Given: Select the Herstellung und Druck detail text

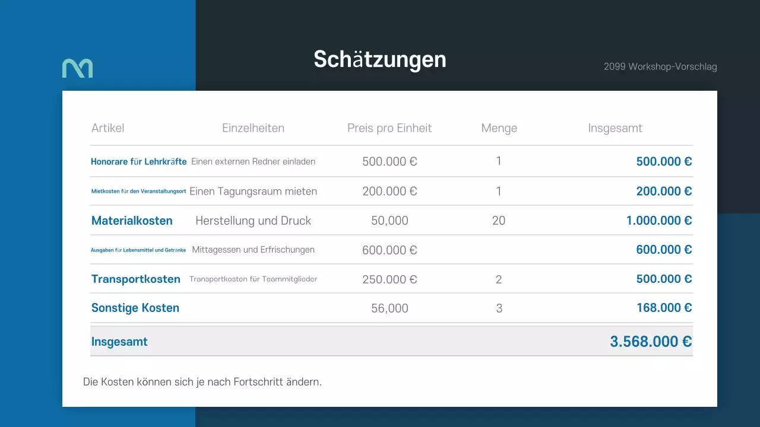Looking at the screenshot, I should coord(253,221).
